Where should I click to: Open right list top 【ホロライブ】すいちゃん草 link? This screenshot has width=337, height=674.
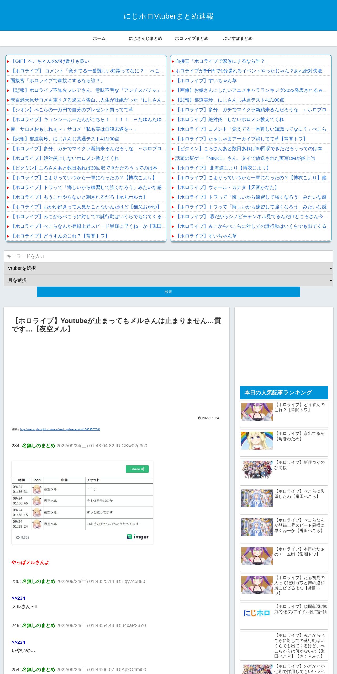click(x=206, y=81)
